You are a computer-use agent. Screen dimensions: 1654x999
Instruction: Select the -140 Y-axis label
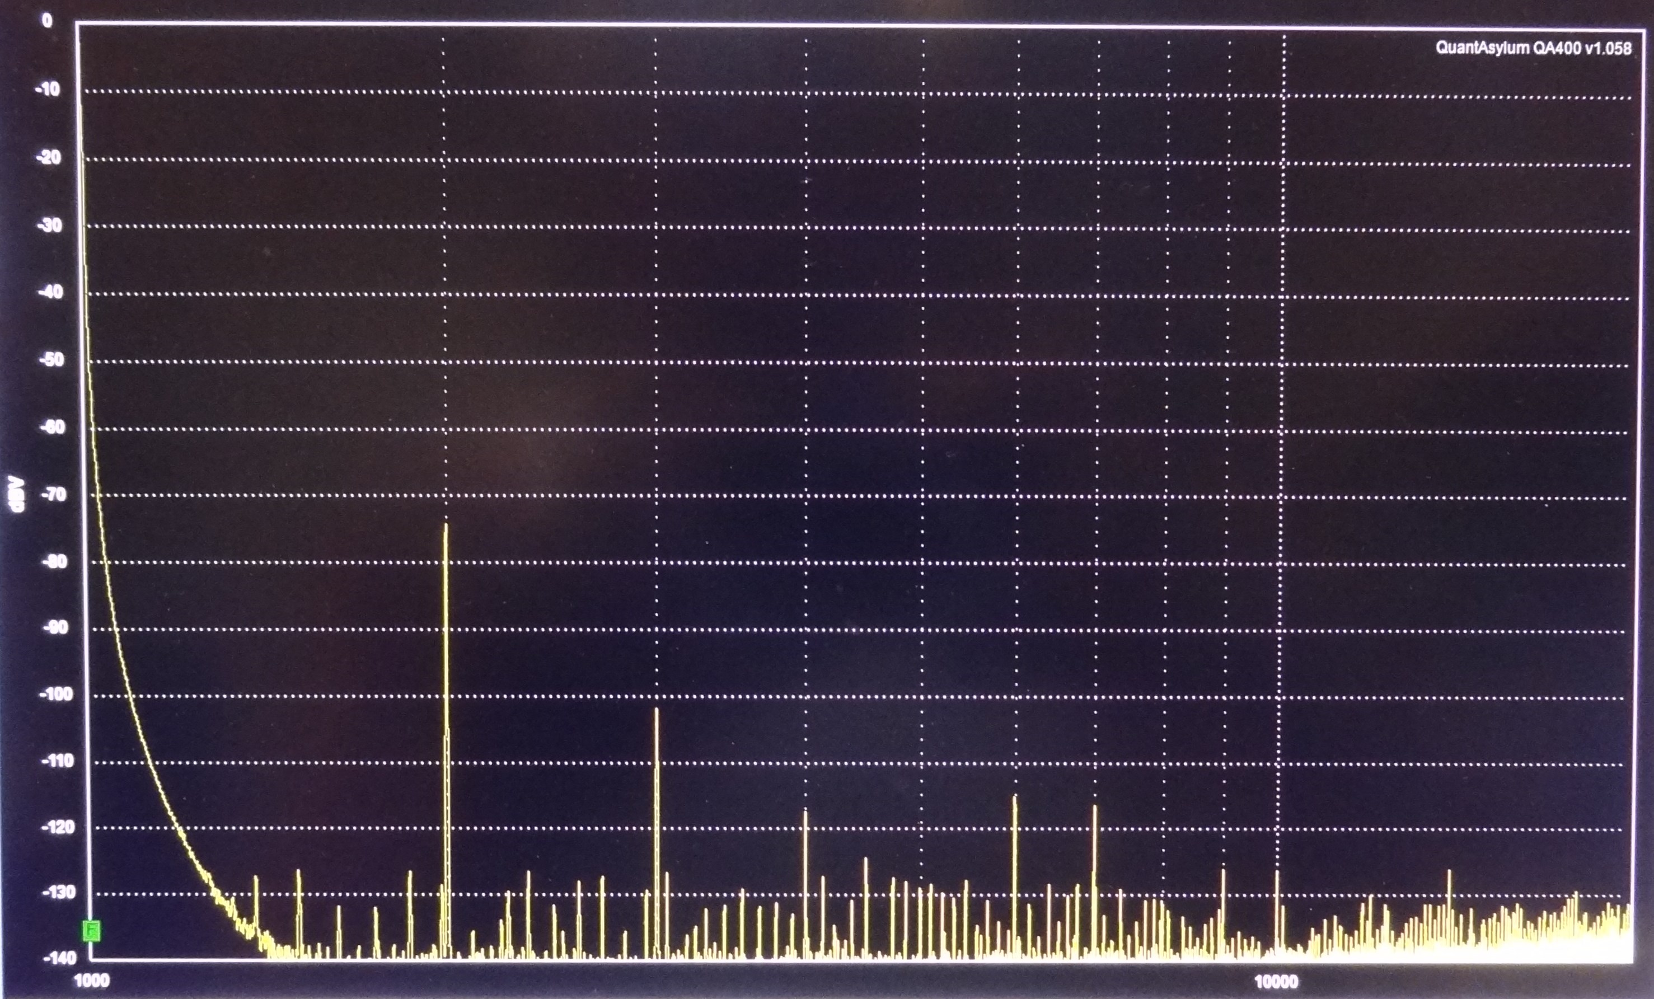pyautogui.click(x=60, y=958)
